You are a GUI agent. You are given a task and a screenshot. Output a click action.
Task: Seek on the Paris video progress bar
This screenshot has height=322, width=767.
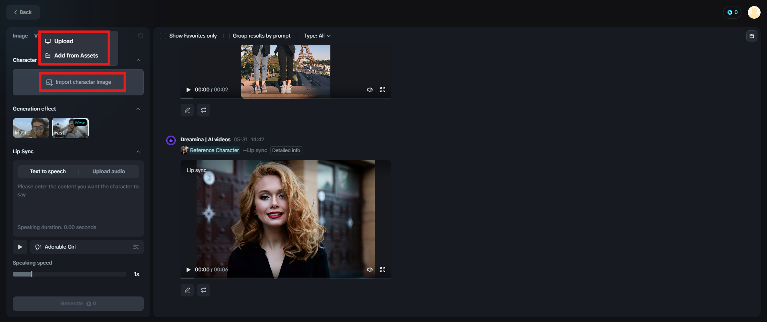click(x=286, y=98)
